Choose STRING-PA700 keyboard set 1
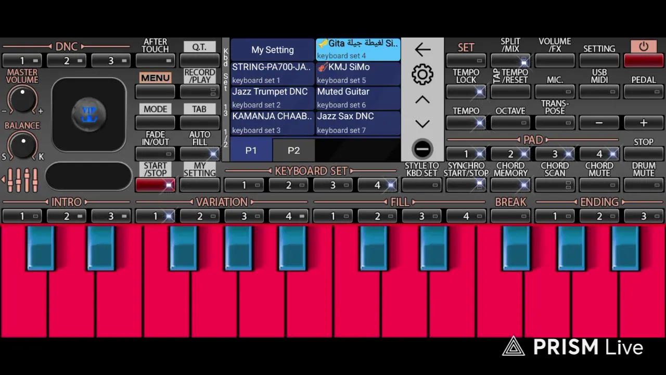The height and width of the screenshot is (375, 666). click(273, 73)
